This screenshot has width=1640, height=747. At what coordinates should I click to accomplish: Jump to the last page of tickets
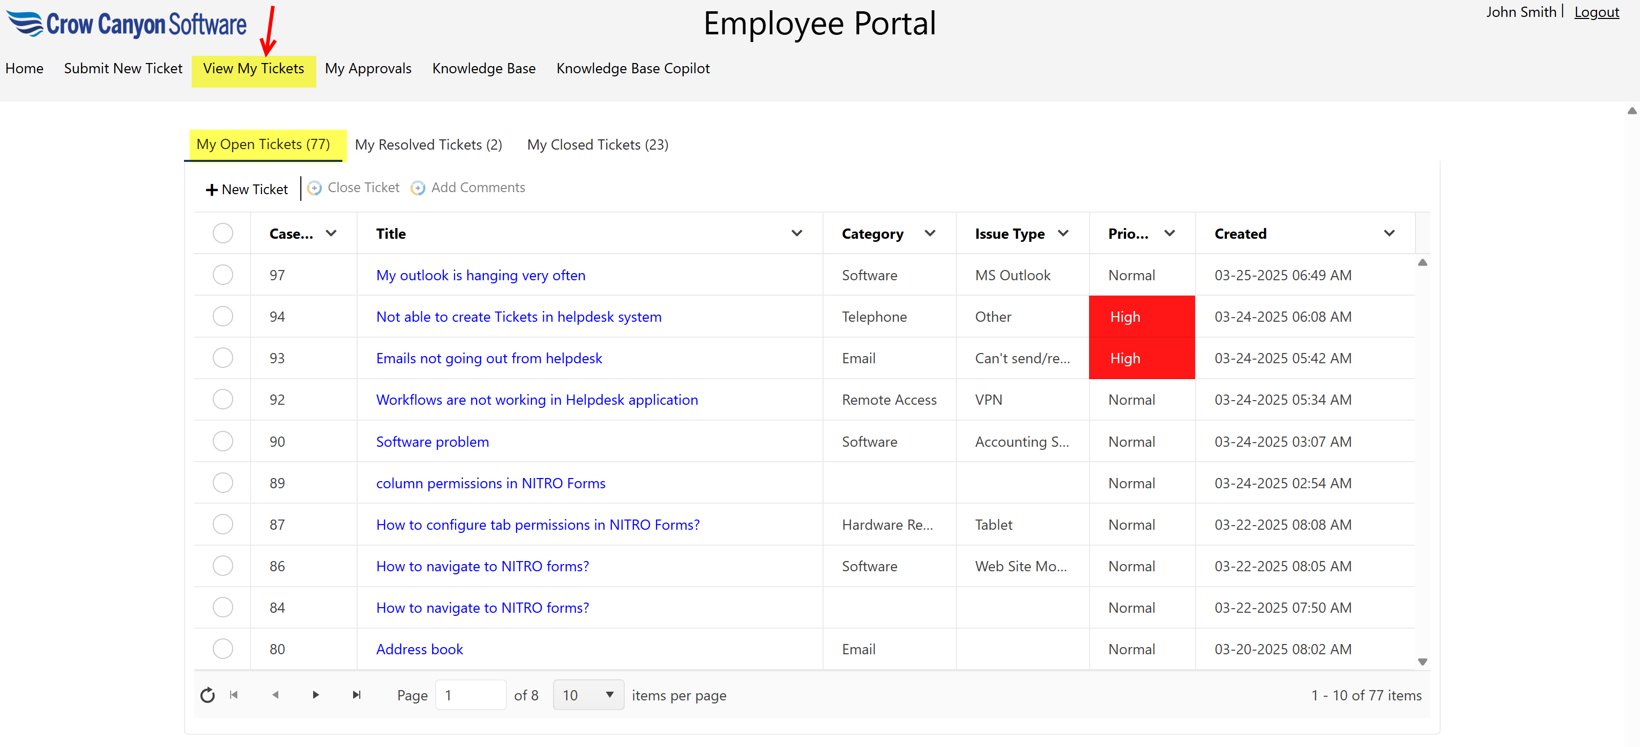[x=357, y=695]
